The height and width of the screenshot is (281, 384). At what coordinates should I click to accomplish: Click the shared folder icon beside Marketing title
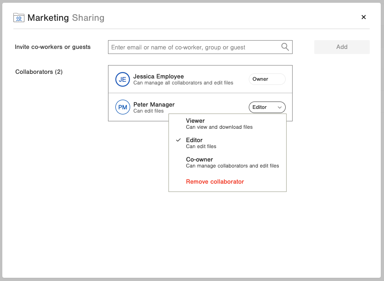pos(18,18)
